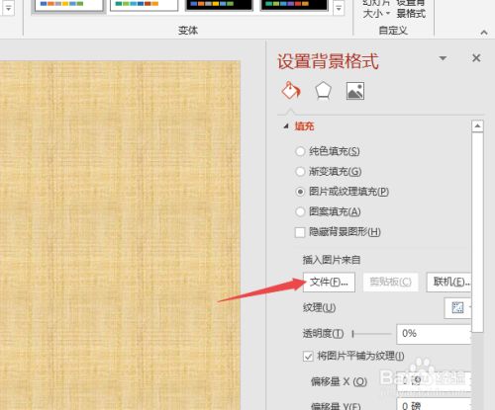Close the 设置背景格式 pane
The image size is (495, 410).
tap(476, 58)
